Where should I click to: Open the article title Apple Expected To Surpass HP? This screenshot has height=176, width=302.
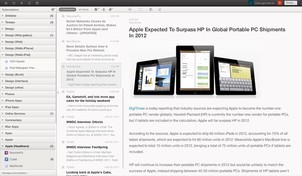(x=207, y=32)
